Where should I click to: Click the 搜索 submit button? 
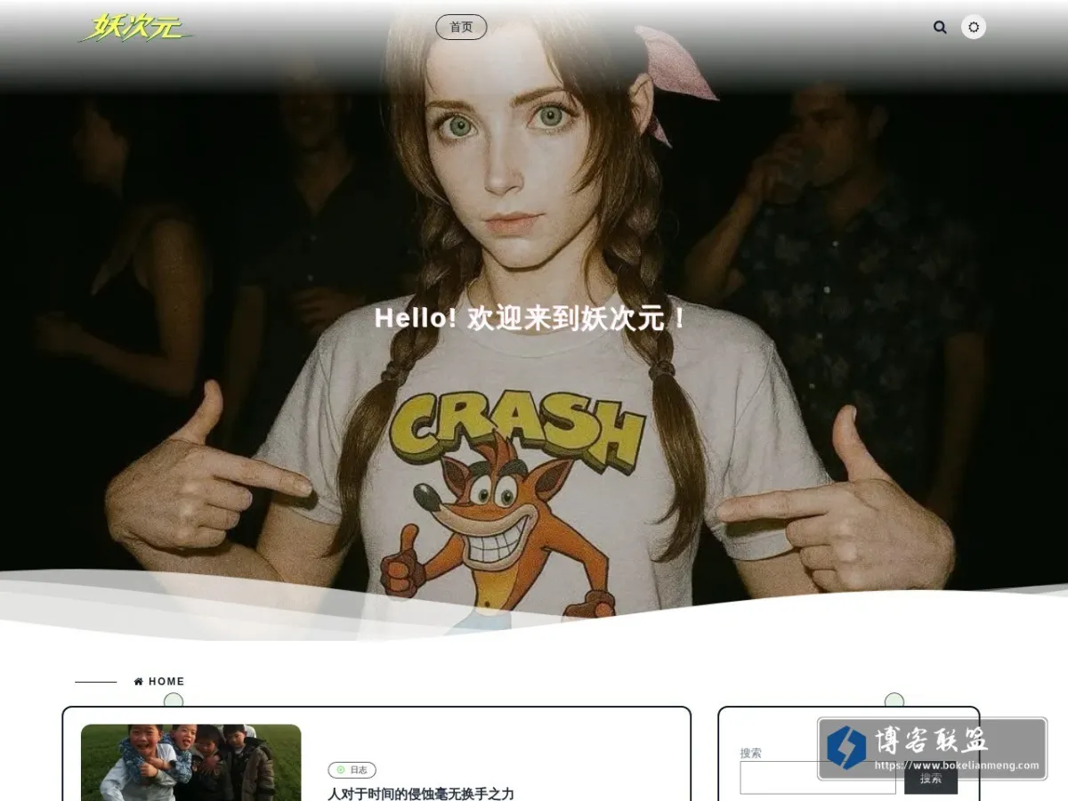pos(931,778)
